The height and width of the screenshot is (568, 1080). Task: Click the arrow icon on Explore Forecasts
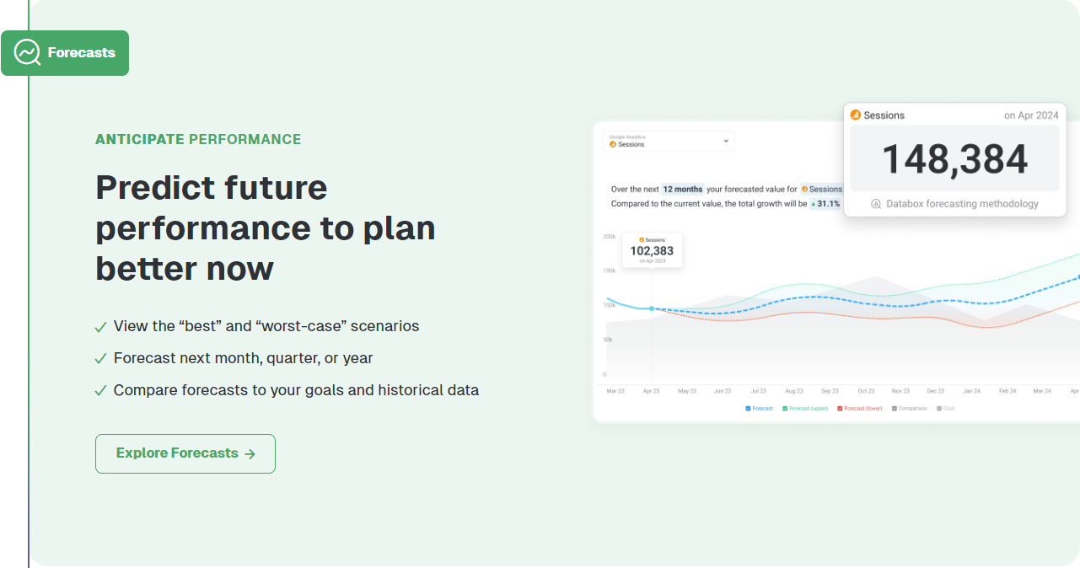click(250, 454)
